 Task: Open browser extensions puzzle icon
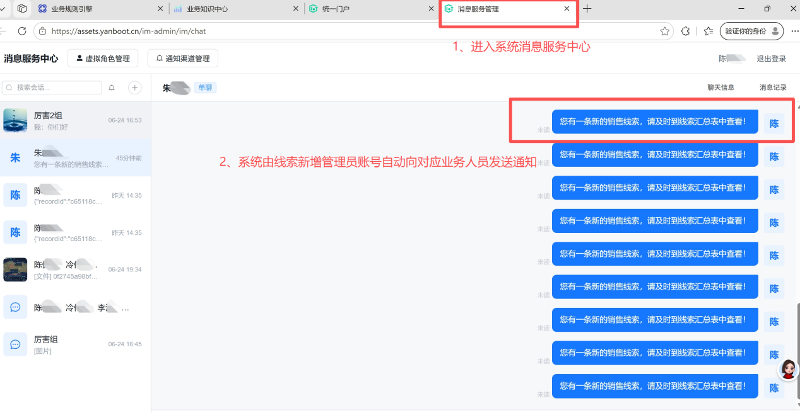686,31
